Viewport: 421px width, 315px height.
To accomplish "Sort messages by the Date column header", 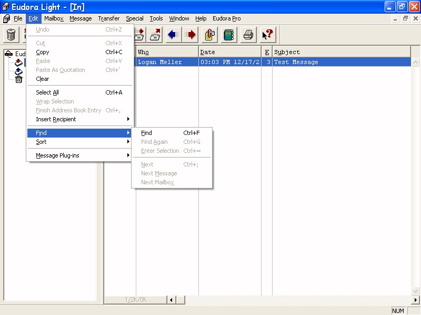I will pos(230,52).
